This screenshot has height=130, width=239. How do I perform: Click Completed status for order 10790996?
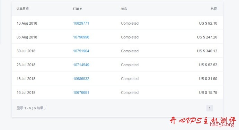pyautogui.click(x=130, y=37)
